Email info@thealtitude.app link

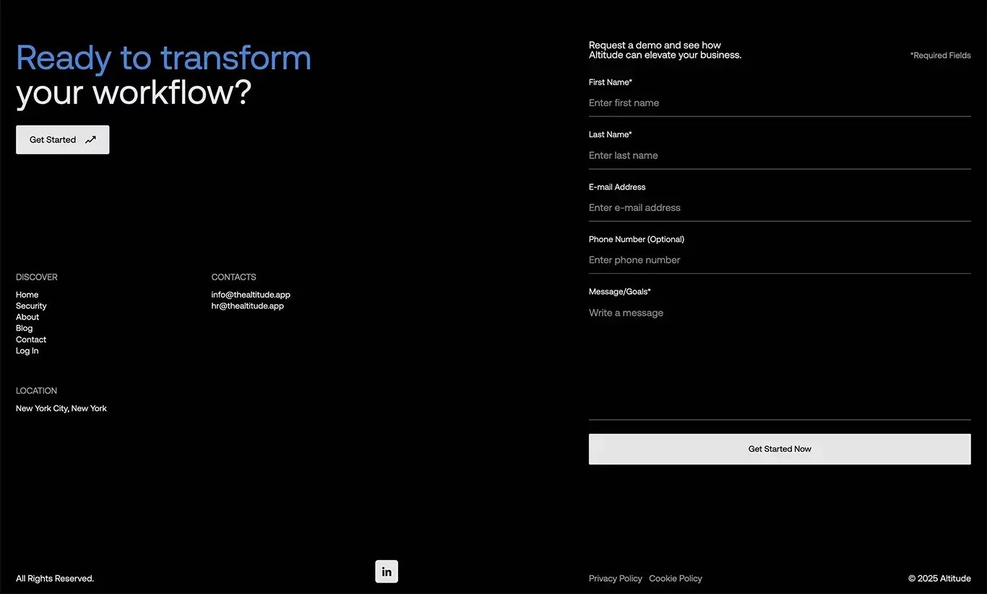click(251, 295)
